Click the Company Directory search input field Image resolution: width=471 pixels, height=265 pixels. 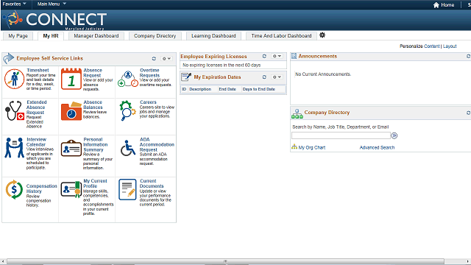tap(341, 135)
